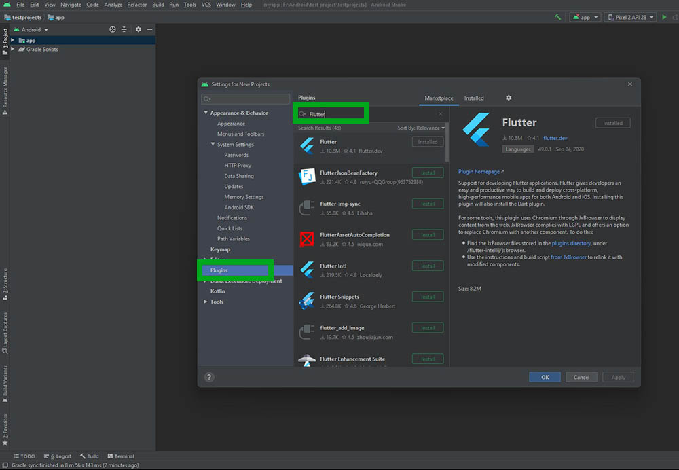The image size is (679, 470).
Task: Open the Refactor menu
Action: coord(137,5)
